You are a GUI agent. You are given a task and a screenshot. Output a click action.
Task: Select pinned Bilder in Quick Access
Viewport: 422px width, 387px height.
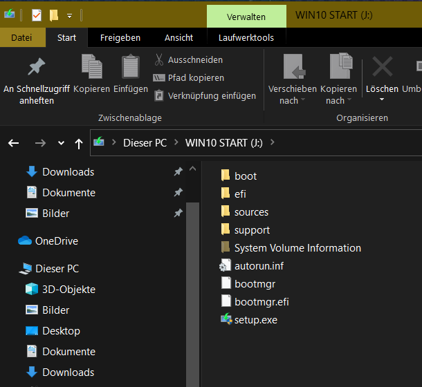point(48,214)
